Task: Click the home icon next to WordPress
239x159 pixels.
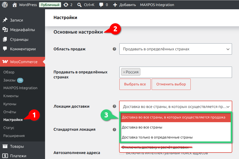Action: tap(15, 5)
